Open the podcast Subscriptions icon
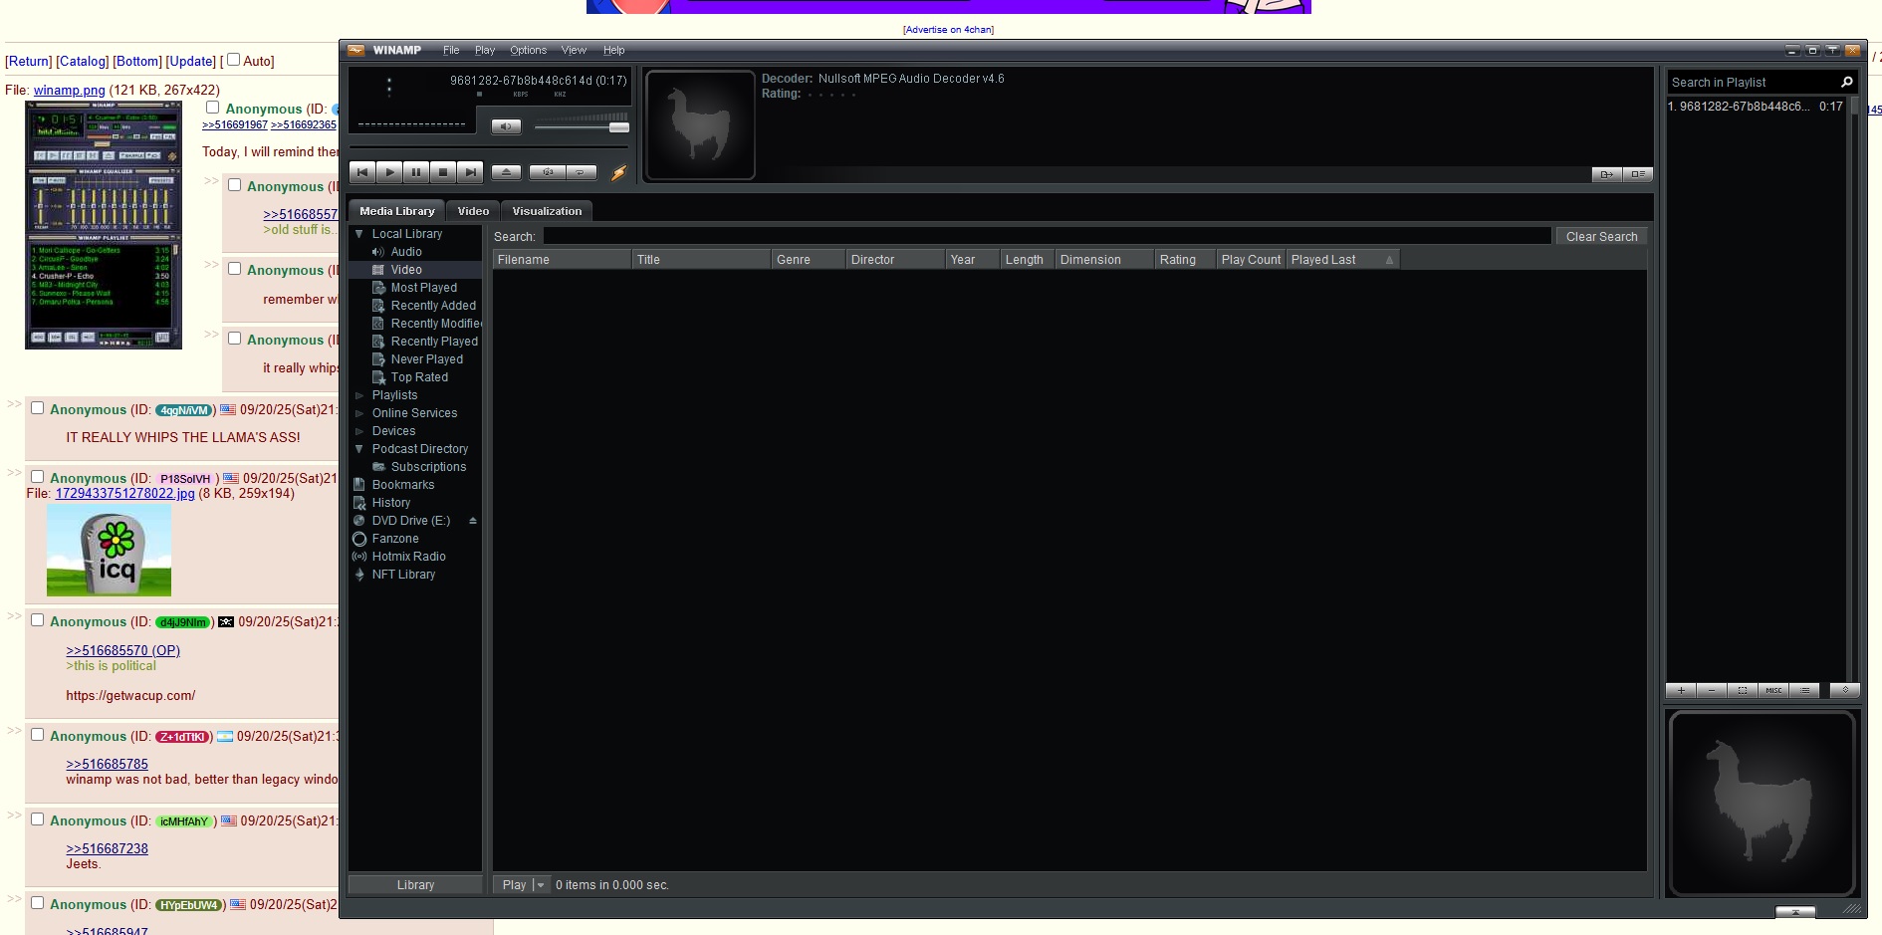Viewport: 1882px width, 935px height. pyautogui.click(x=378, y=467)
